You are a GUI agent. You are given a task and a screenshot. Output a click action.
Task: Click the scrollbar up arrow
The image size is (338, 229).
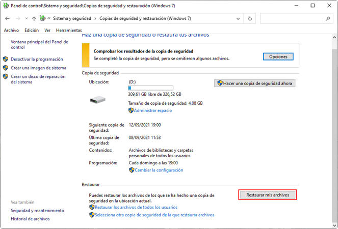[334, 38]
